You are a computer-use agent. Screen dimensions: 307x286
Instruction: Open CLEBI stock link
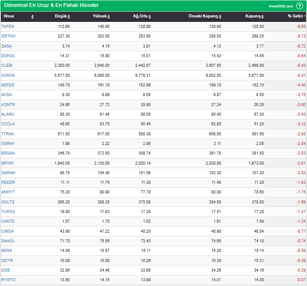(7, 65)
